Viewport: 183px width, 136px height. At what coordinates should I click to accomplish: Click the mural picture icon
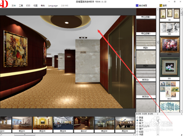tap(161, 6)
